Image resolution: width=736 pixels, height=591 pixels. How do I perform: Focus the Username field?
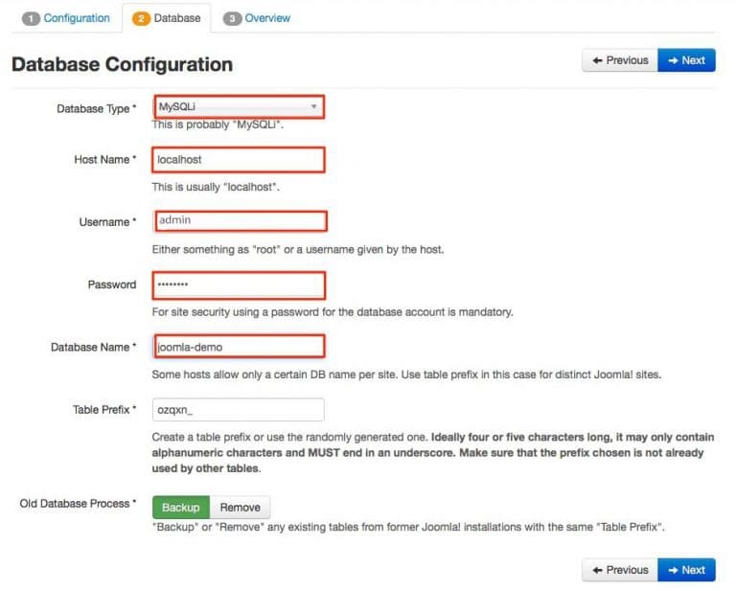click(x=241, y=221)
